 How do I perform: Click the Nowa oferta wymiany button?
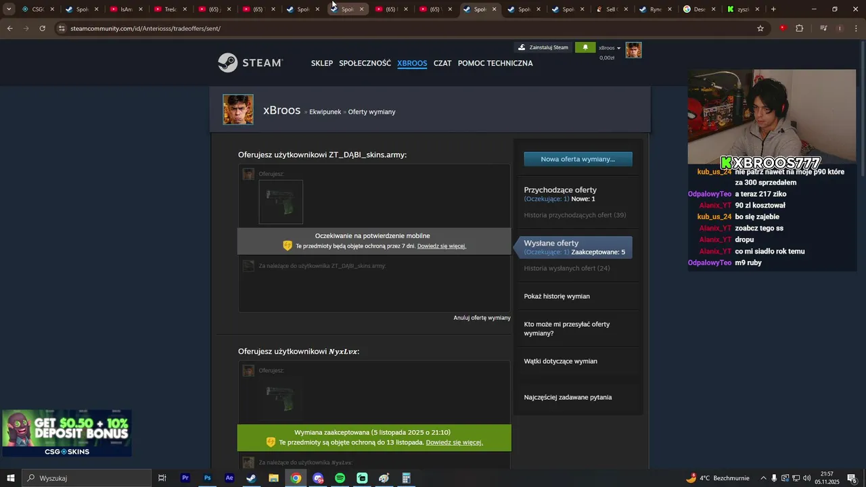coord(578,159)
